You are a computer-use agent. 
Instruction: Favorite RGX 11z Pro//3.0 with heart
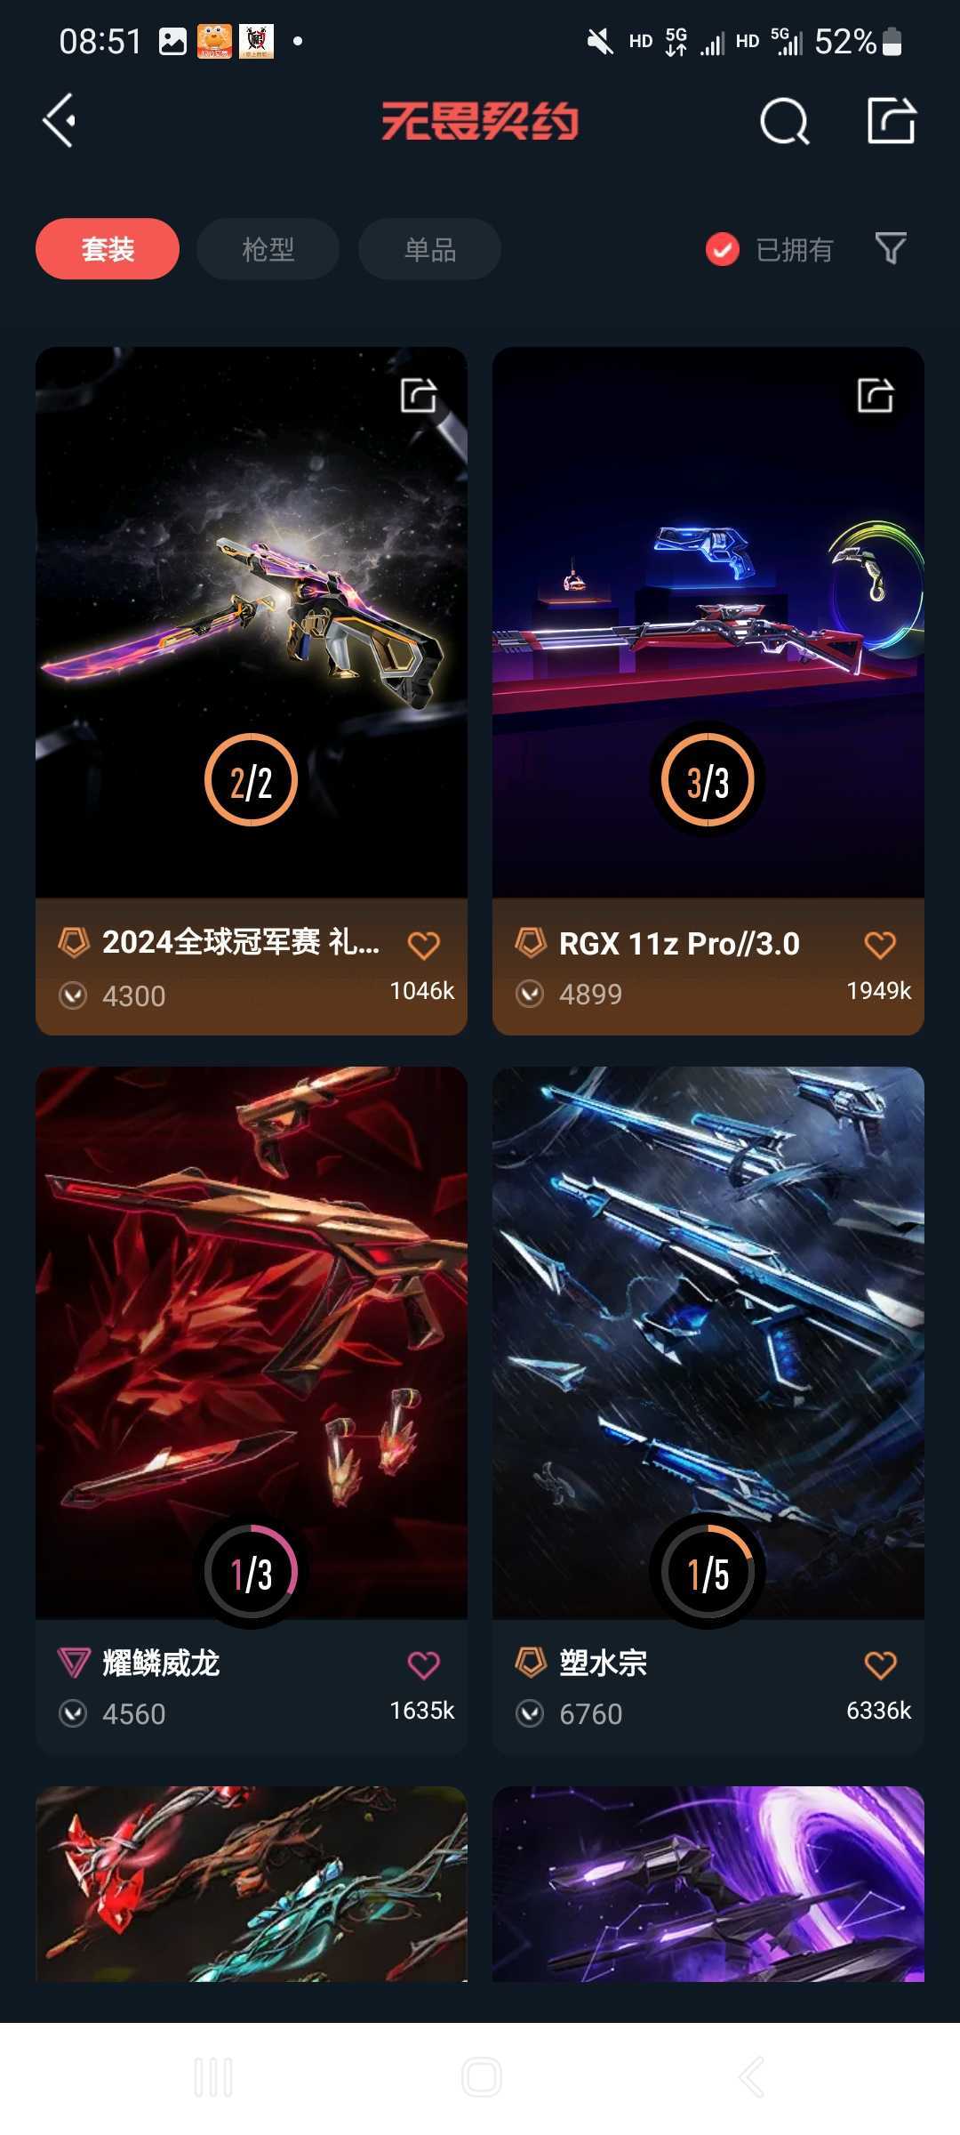(881, 945)
